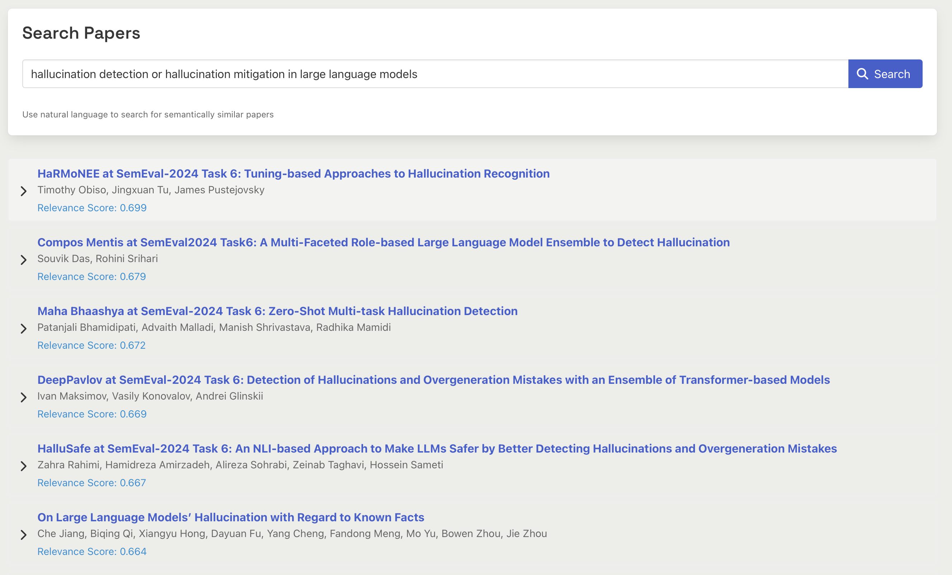Expand the Compos Mentis paper details
Image resolution: width=952 pixels, height=575 pixels.
[x=24, y=260]
